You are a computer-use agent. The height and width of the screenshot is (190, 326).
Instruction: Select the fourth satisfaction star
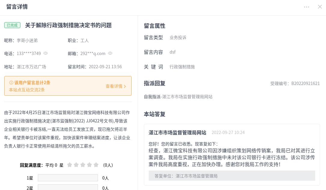90,165
